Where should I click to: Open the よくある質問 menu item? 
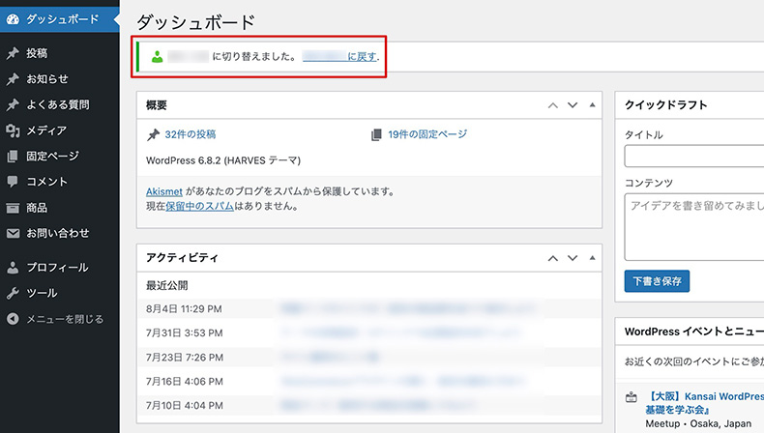click(59, 104)
